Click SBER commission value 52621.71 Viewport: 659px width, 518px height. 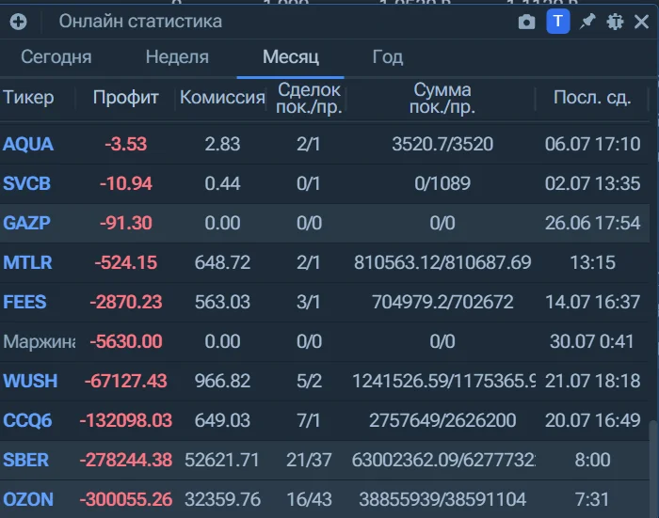[222, 460]
